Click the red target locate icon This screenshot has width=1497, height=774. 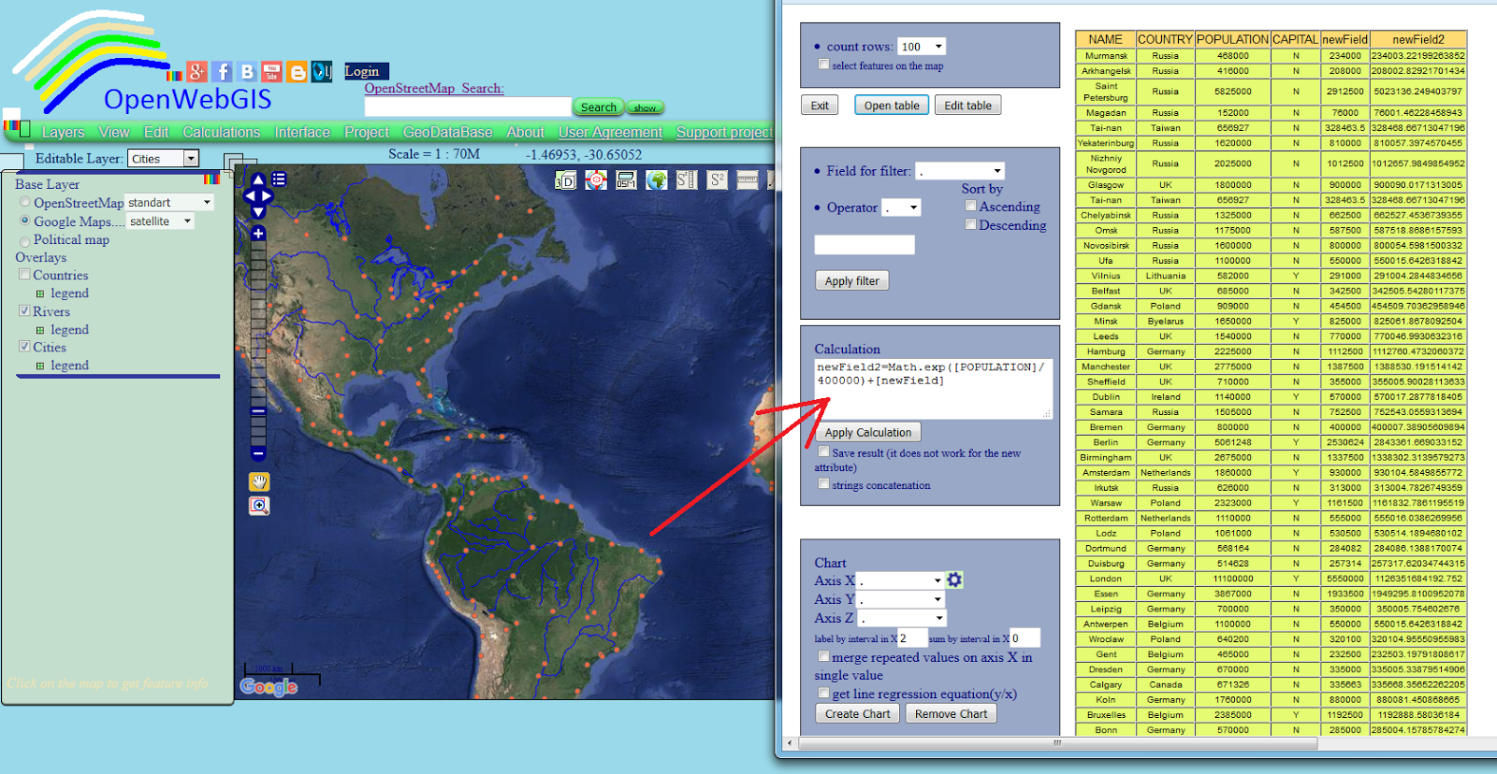coord(596,180)
